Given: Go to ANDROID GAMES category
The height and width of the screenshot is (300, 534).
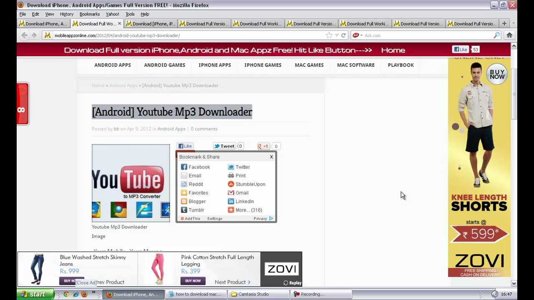Looking at the screenshot, I should tap(164, 65).
